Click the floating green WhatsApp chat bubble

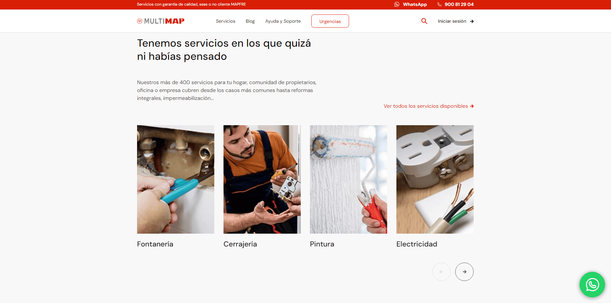pyautogui.click(x=592, y=285)
